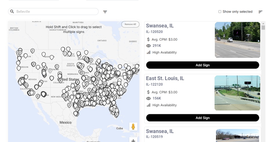Click the search magnifier icon

(12, 12)
